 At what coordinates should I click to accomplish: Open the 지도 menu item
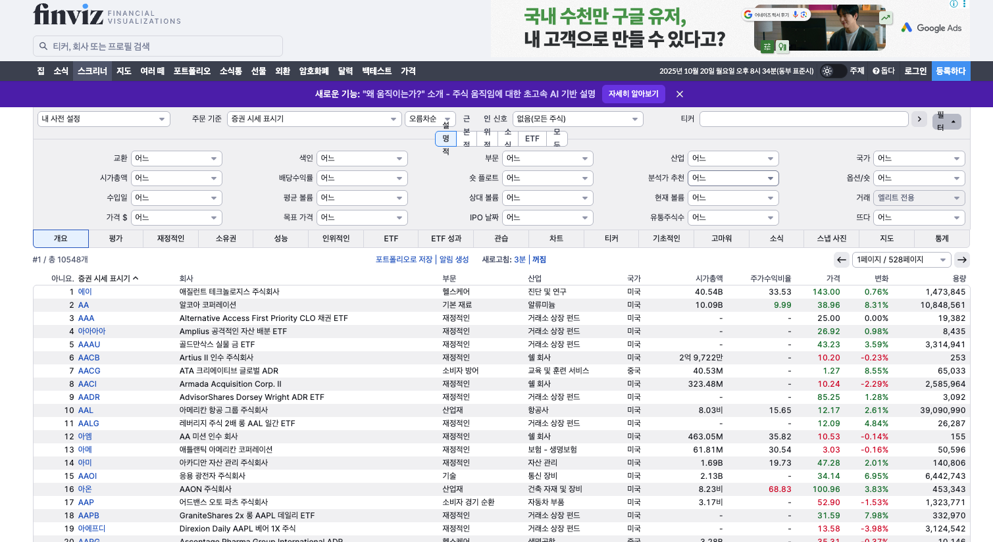(x=124, y=71)
